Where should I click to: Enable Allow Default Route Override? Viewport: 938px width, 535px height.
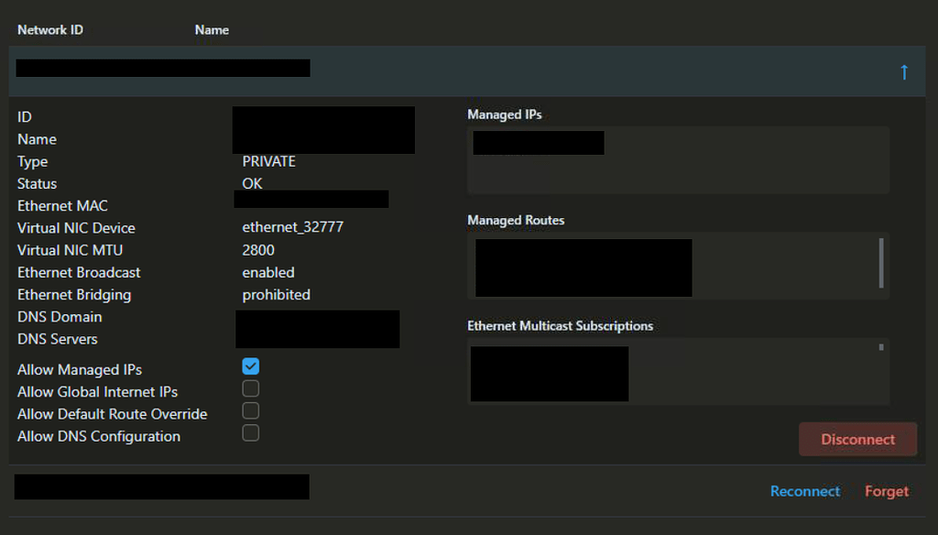click(x=250, y=410)
